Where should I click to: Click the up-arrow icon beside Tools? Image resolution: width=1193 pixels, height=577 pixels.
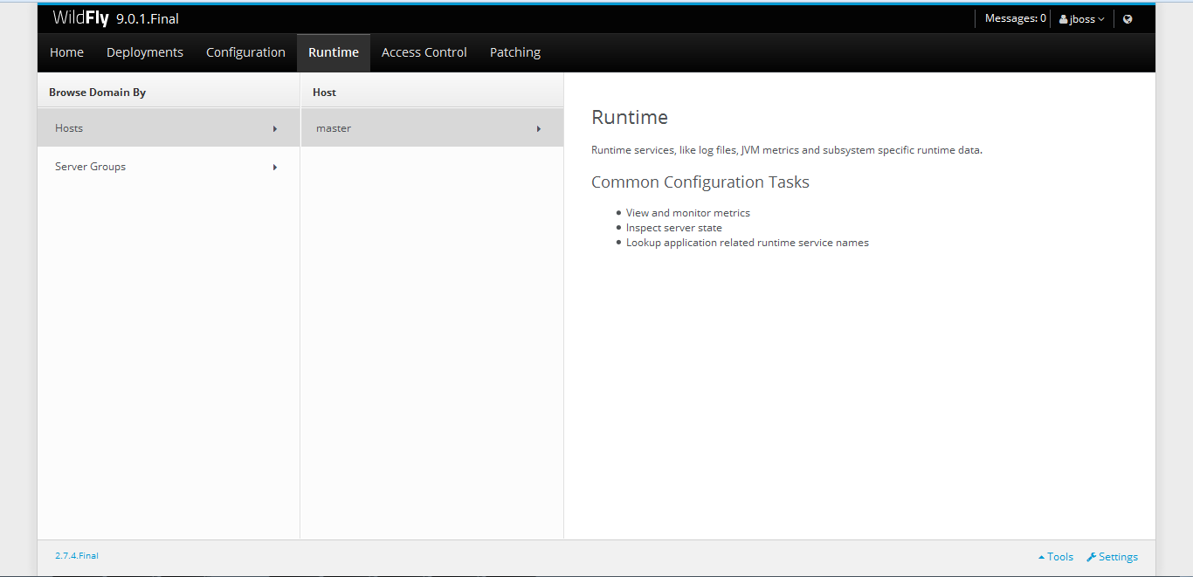1041,557
